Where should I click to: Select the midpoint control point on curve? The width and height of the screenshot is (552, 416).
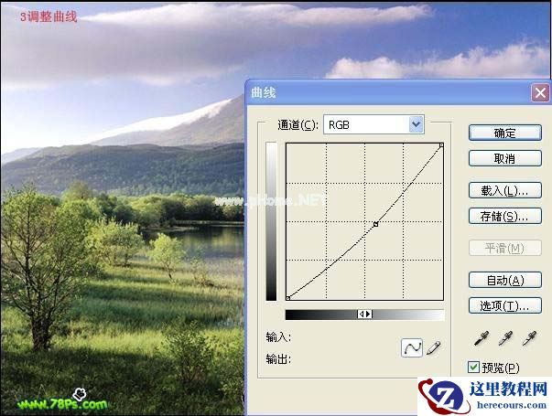click(375, 224)
